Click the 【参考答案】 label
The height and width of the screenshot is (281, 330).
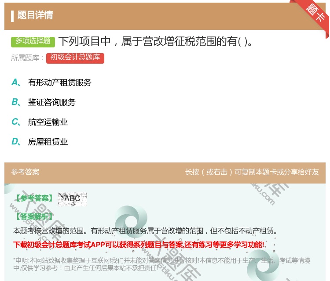click(34, 198)
